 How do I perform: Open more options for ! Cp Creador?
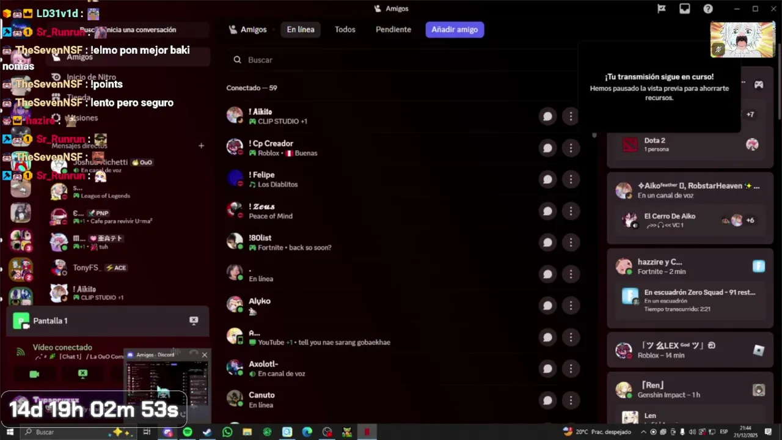(x=571, y=148)
